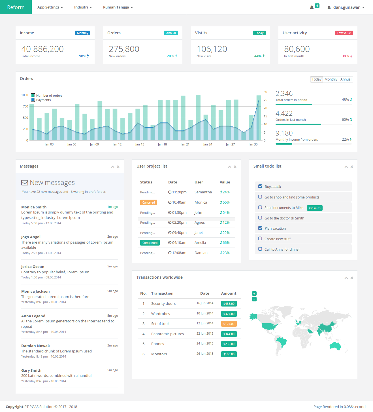Image resolution: width=373 pixels, height=412 pixels.
Task: Collapse the User project list panel
Action: point(229,167)
